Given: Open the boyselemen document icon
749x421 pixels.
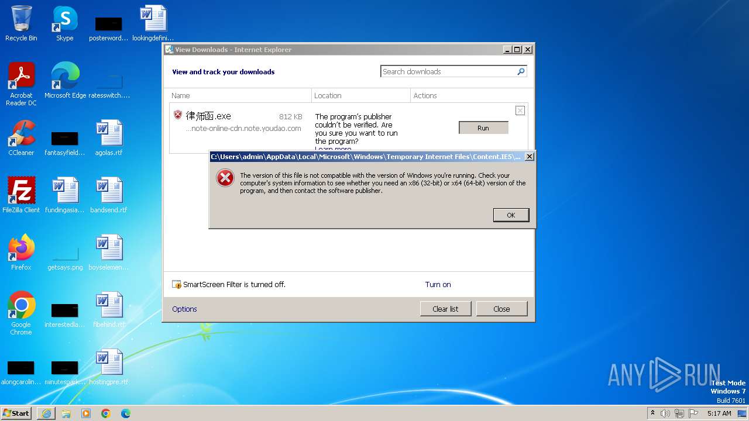Looking at the screenshot, I should point(109,253).
